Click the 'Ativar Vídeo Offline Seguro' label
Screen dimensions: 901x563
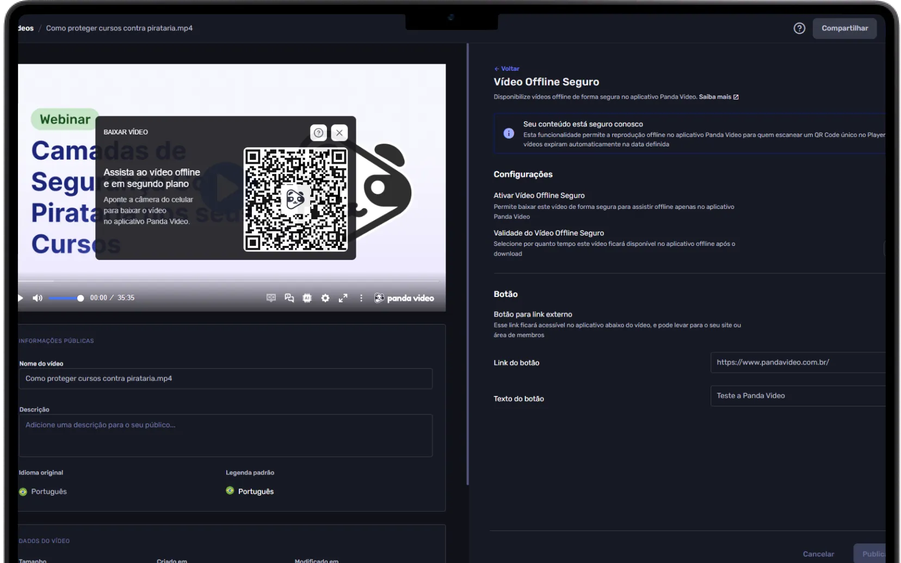pos(539,196)
